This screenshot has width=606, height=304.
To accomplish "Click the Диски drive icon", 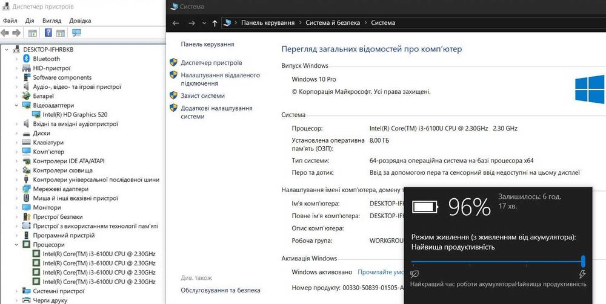I will [26, 134].
